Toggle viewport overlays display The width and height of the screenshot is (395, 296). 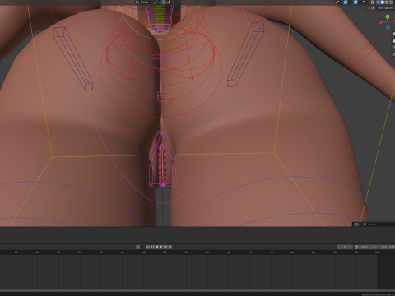tap(355, 2)
